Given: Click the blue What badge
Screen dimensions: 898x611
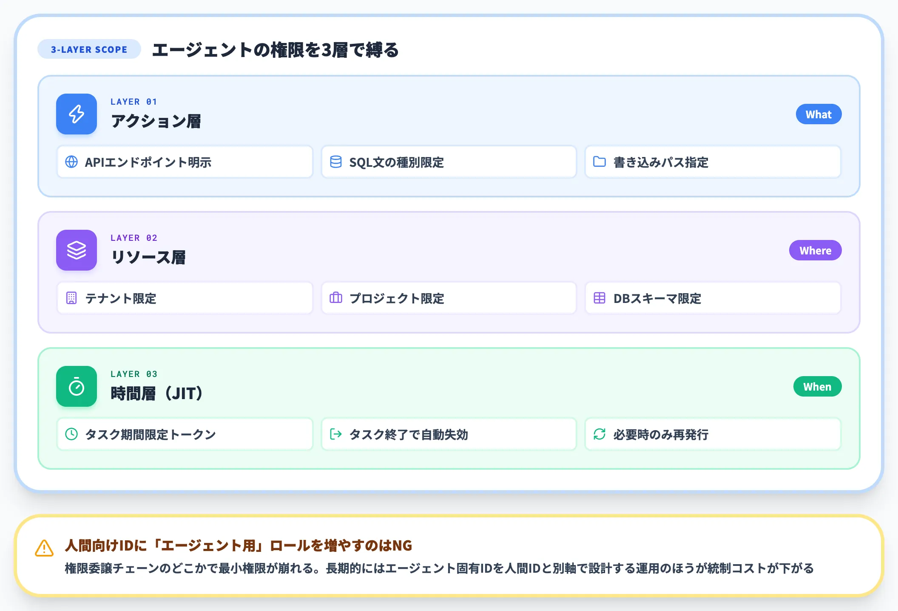Looking at the screenshot, I should point(818,114).
